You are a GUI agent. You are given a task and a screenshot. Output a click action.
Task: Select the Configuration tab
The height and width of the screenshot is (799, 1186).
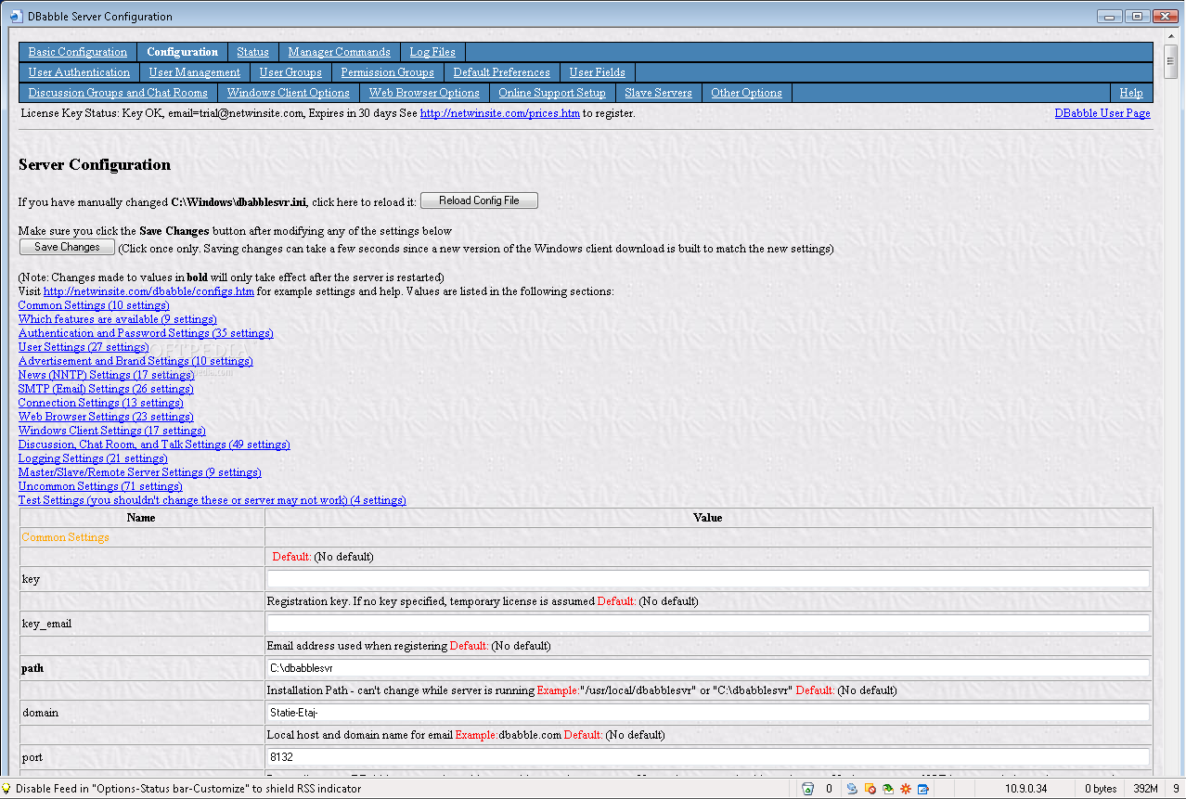point(183,52)
